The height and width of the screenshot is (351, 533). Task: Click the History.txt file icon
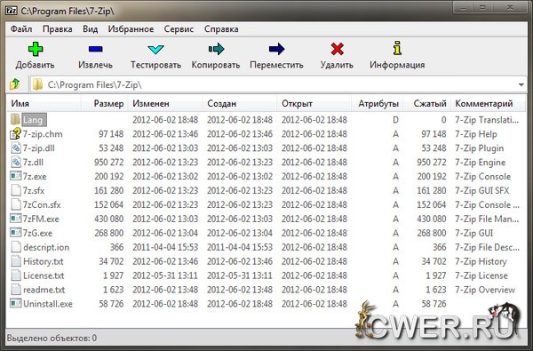(x=16, y=261)
